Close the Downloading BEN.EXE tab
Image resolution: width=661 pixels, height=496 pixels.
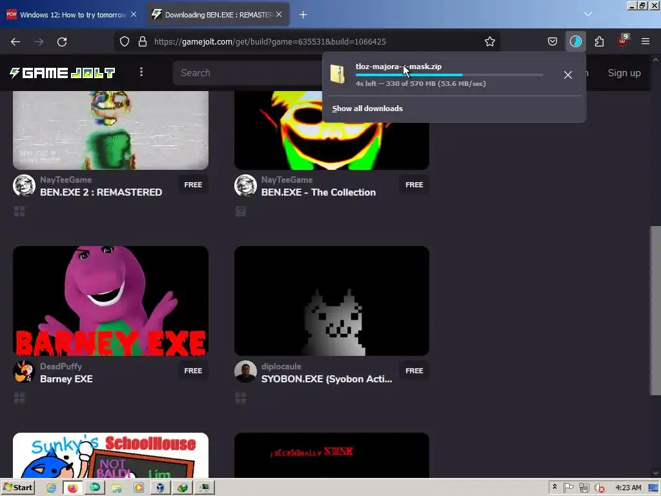point(279,14)
